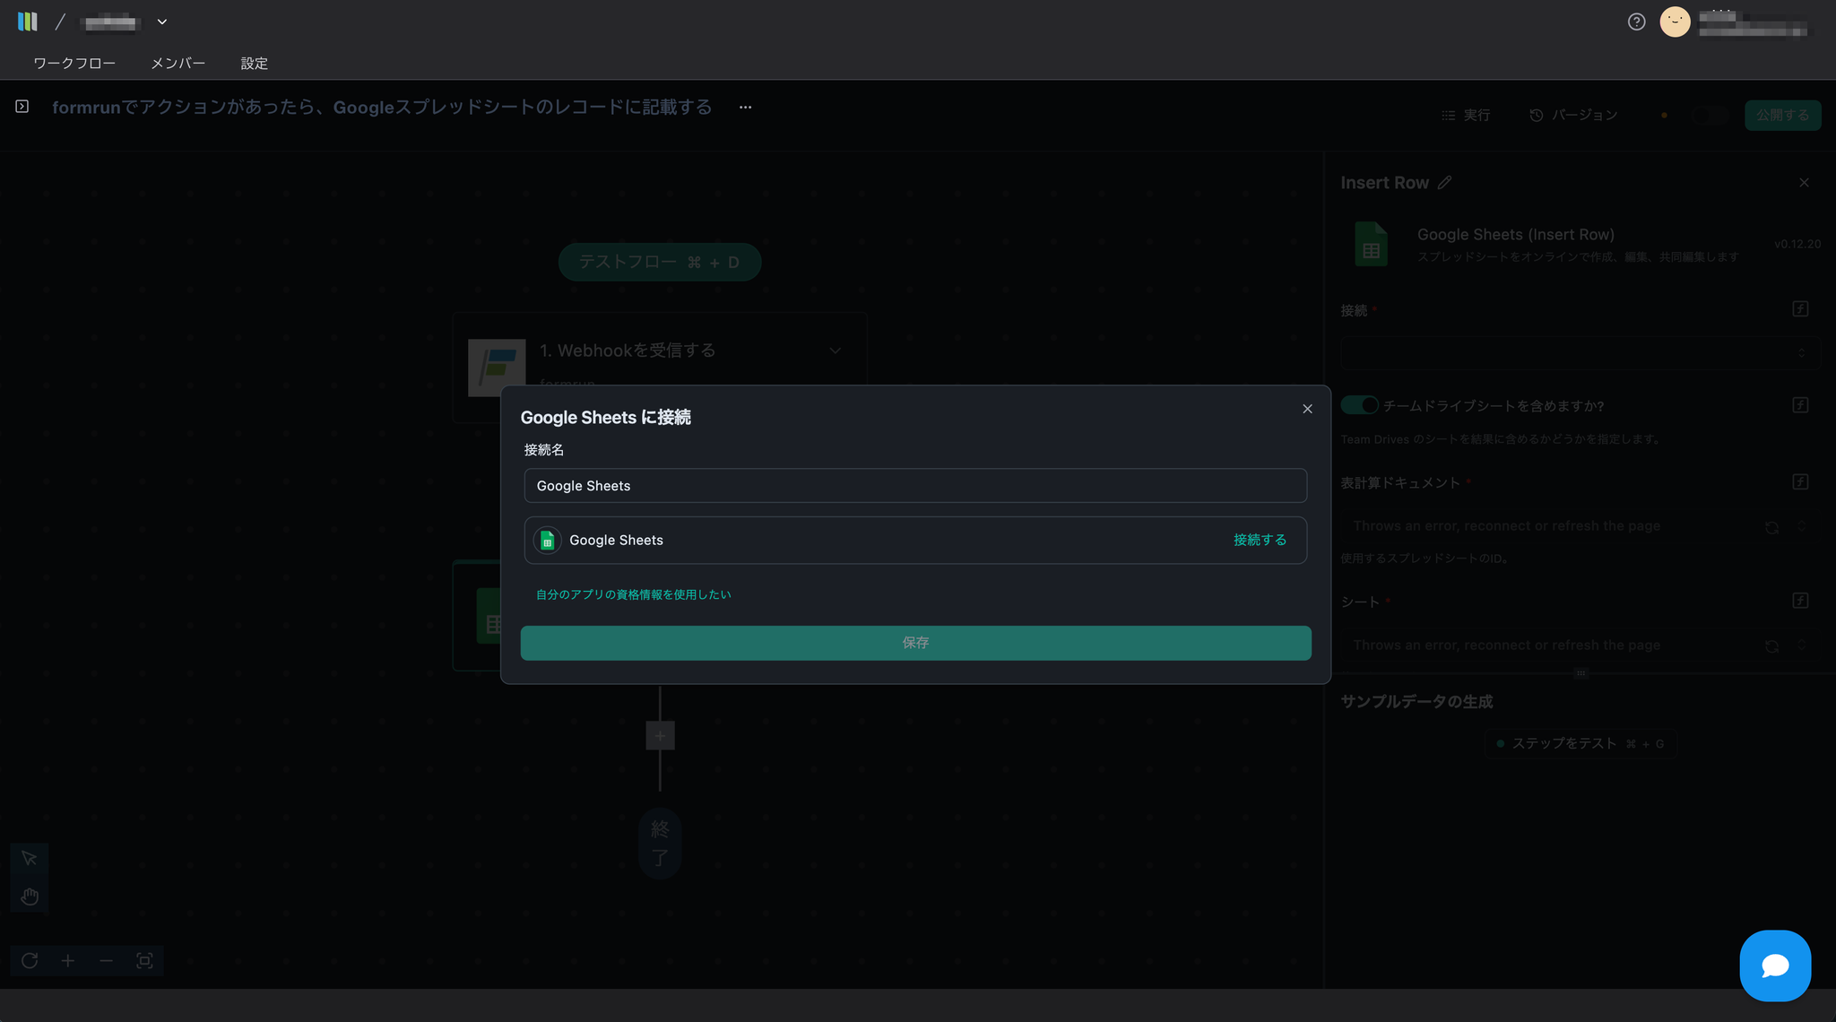This screenshot has height=1022, width=1836.
Task: Open the help question-mark icon
Action: 1636,22
